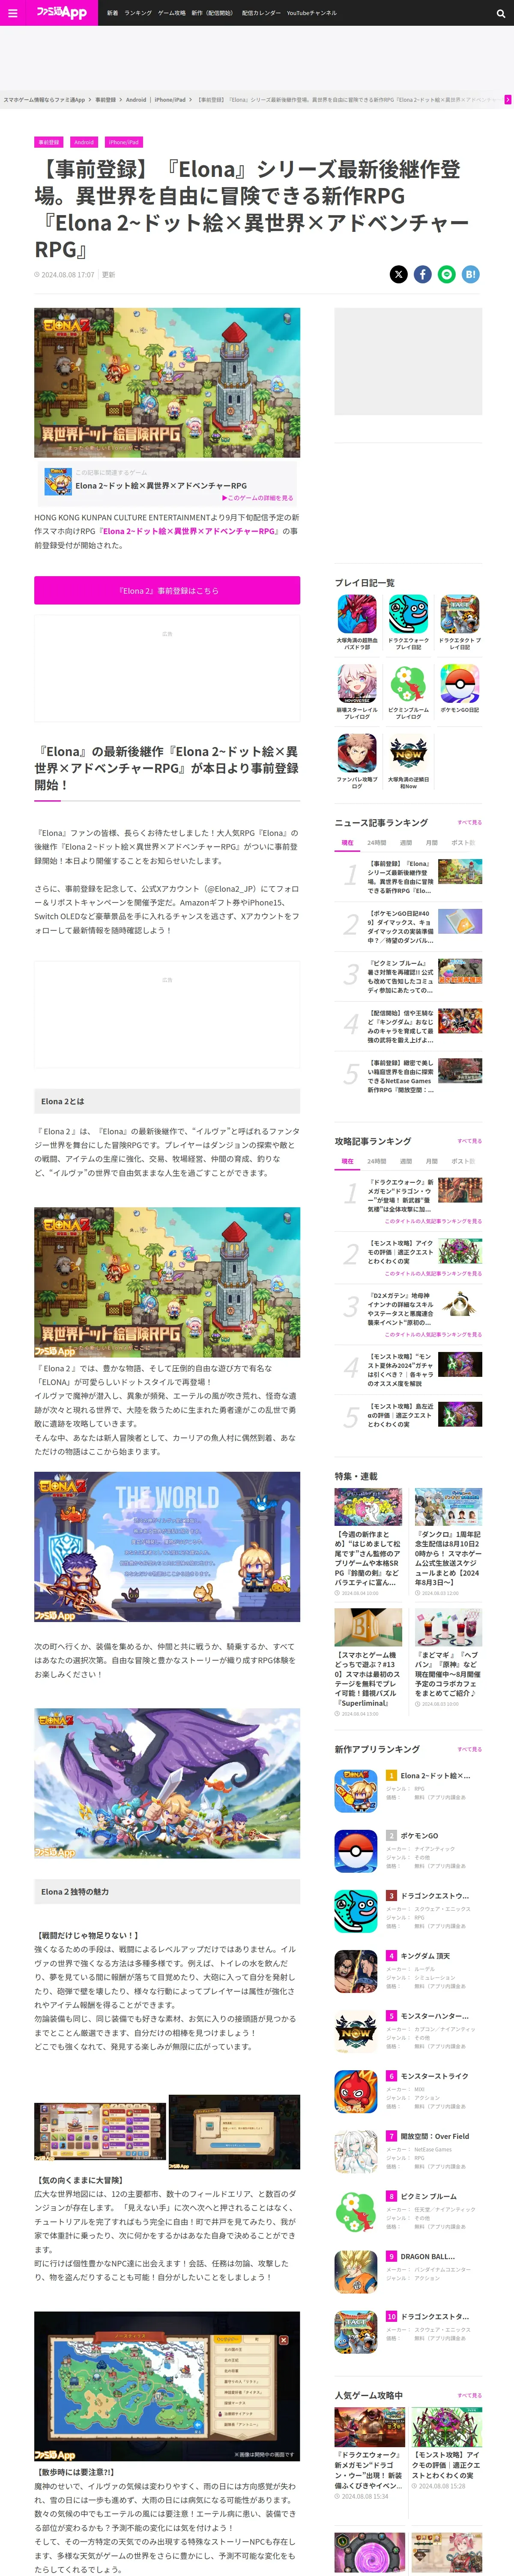
Task: Open 今週の新作まとめ feature thumbnail
Action: click(368, 1507)
